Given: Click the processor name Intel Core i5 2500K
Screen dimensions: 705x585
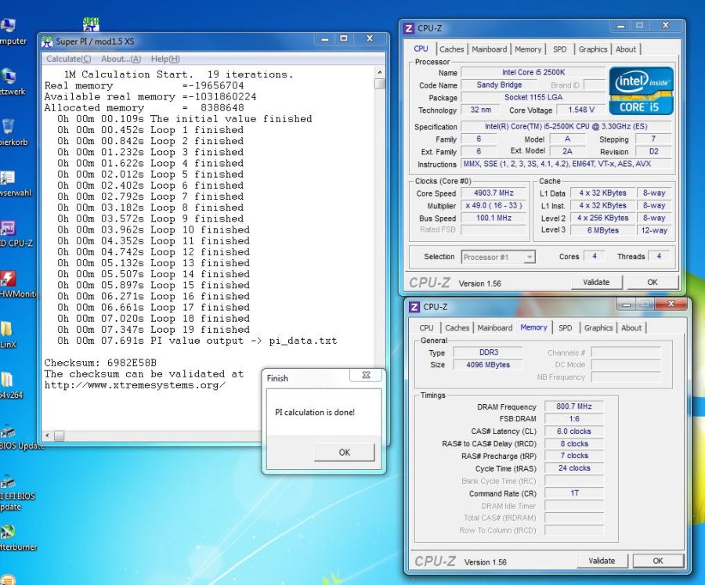Looking at the screenshot, I should pyautogui.click(x=533, y=72).
